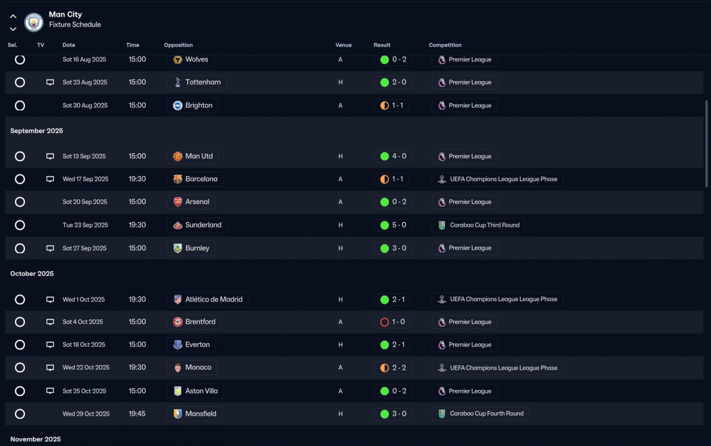The image size is (711, 446).
Task: Click the TV icon on the Monaco fixture
Action: [x=50, y=368]
